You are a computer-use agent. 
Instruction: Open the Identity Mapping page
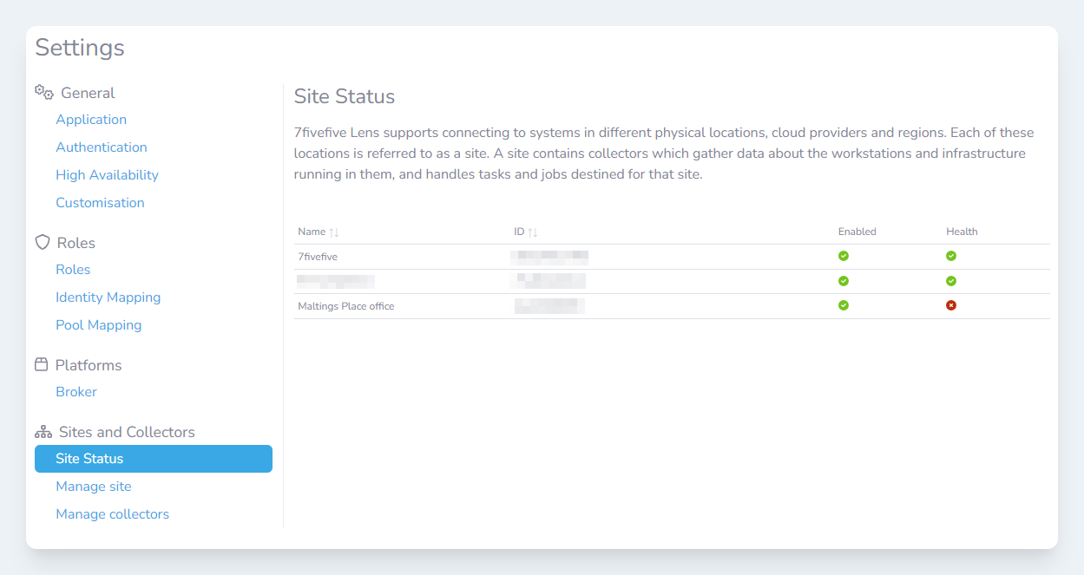[x=108, y=297]
